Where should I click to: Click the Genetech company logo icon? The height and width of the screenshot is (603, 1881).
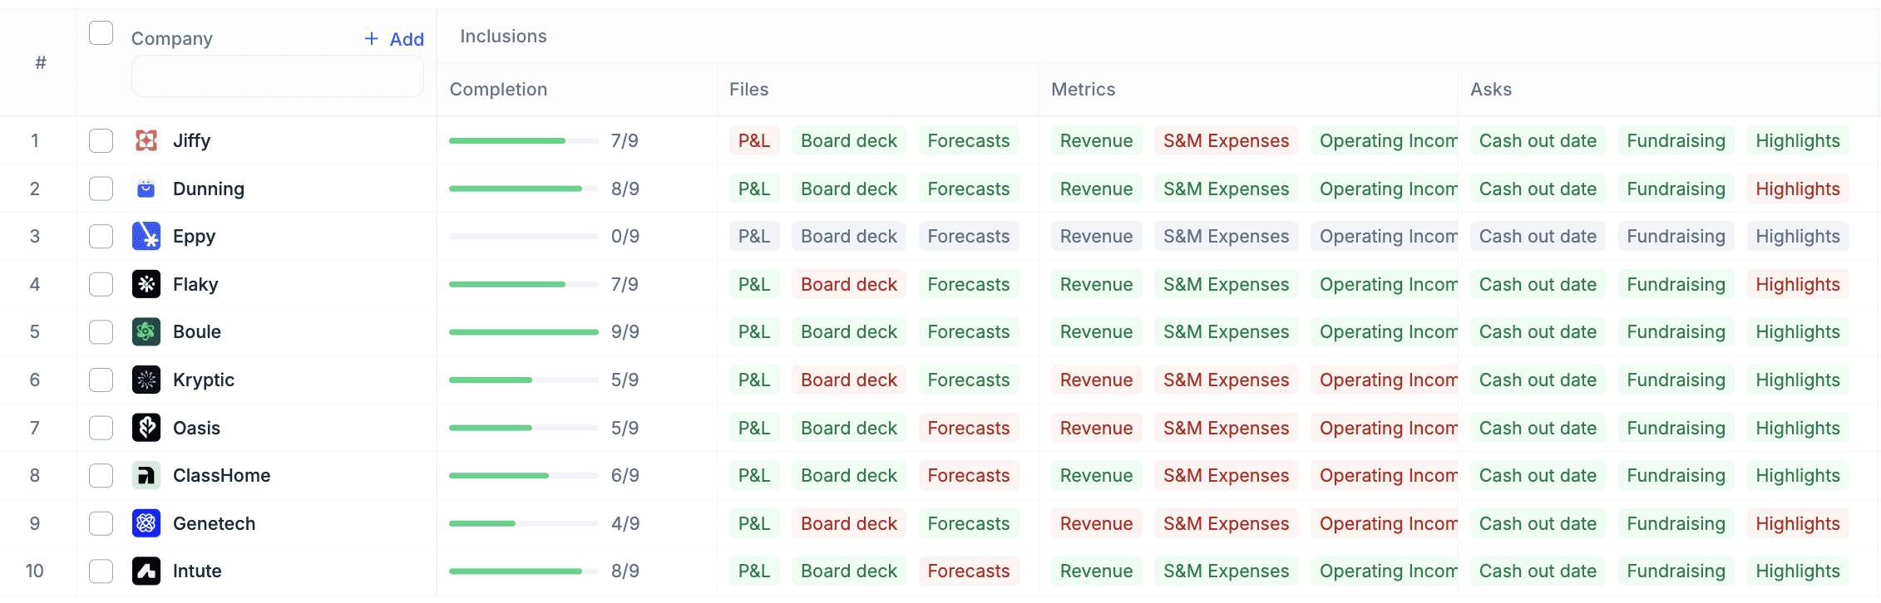point(146,523)
